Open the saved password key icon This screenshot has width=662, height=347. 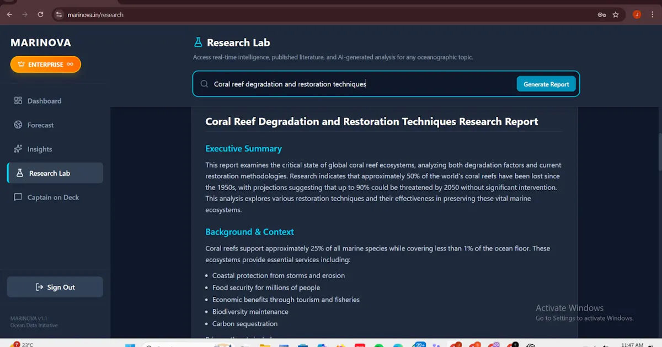tap(602, 15)
